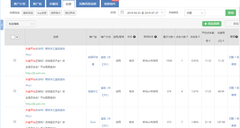Viewport: 240px width, 128px height.
Task: Click average cost value 21.14
Action: [x=208, y=122]
